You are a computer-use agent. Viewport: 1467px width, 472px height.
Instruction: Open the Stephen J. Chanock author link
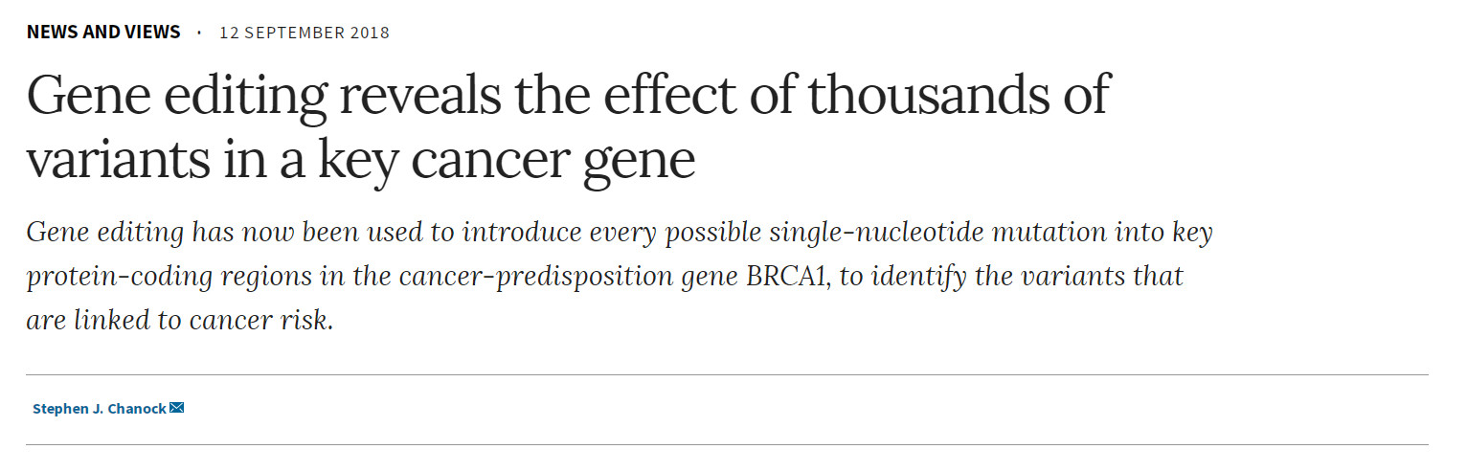[99, 409]
